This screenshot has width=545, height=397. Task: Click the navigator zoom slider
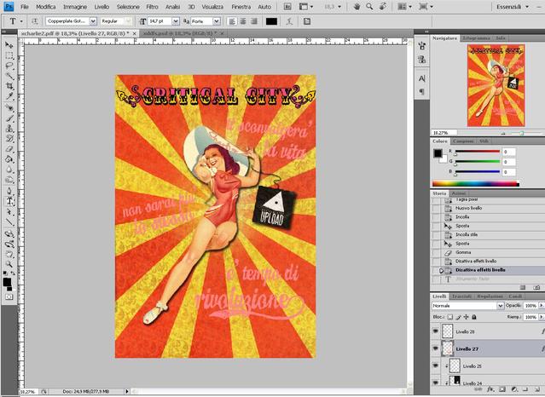tap(522, 133)
